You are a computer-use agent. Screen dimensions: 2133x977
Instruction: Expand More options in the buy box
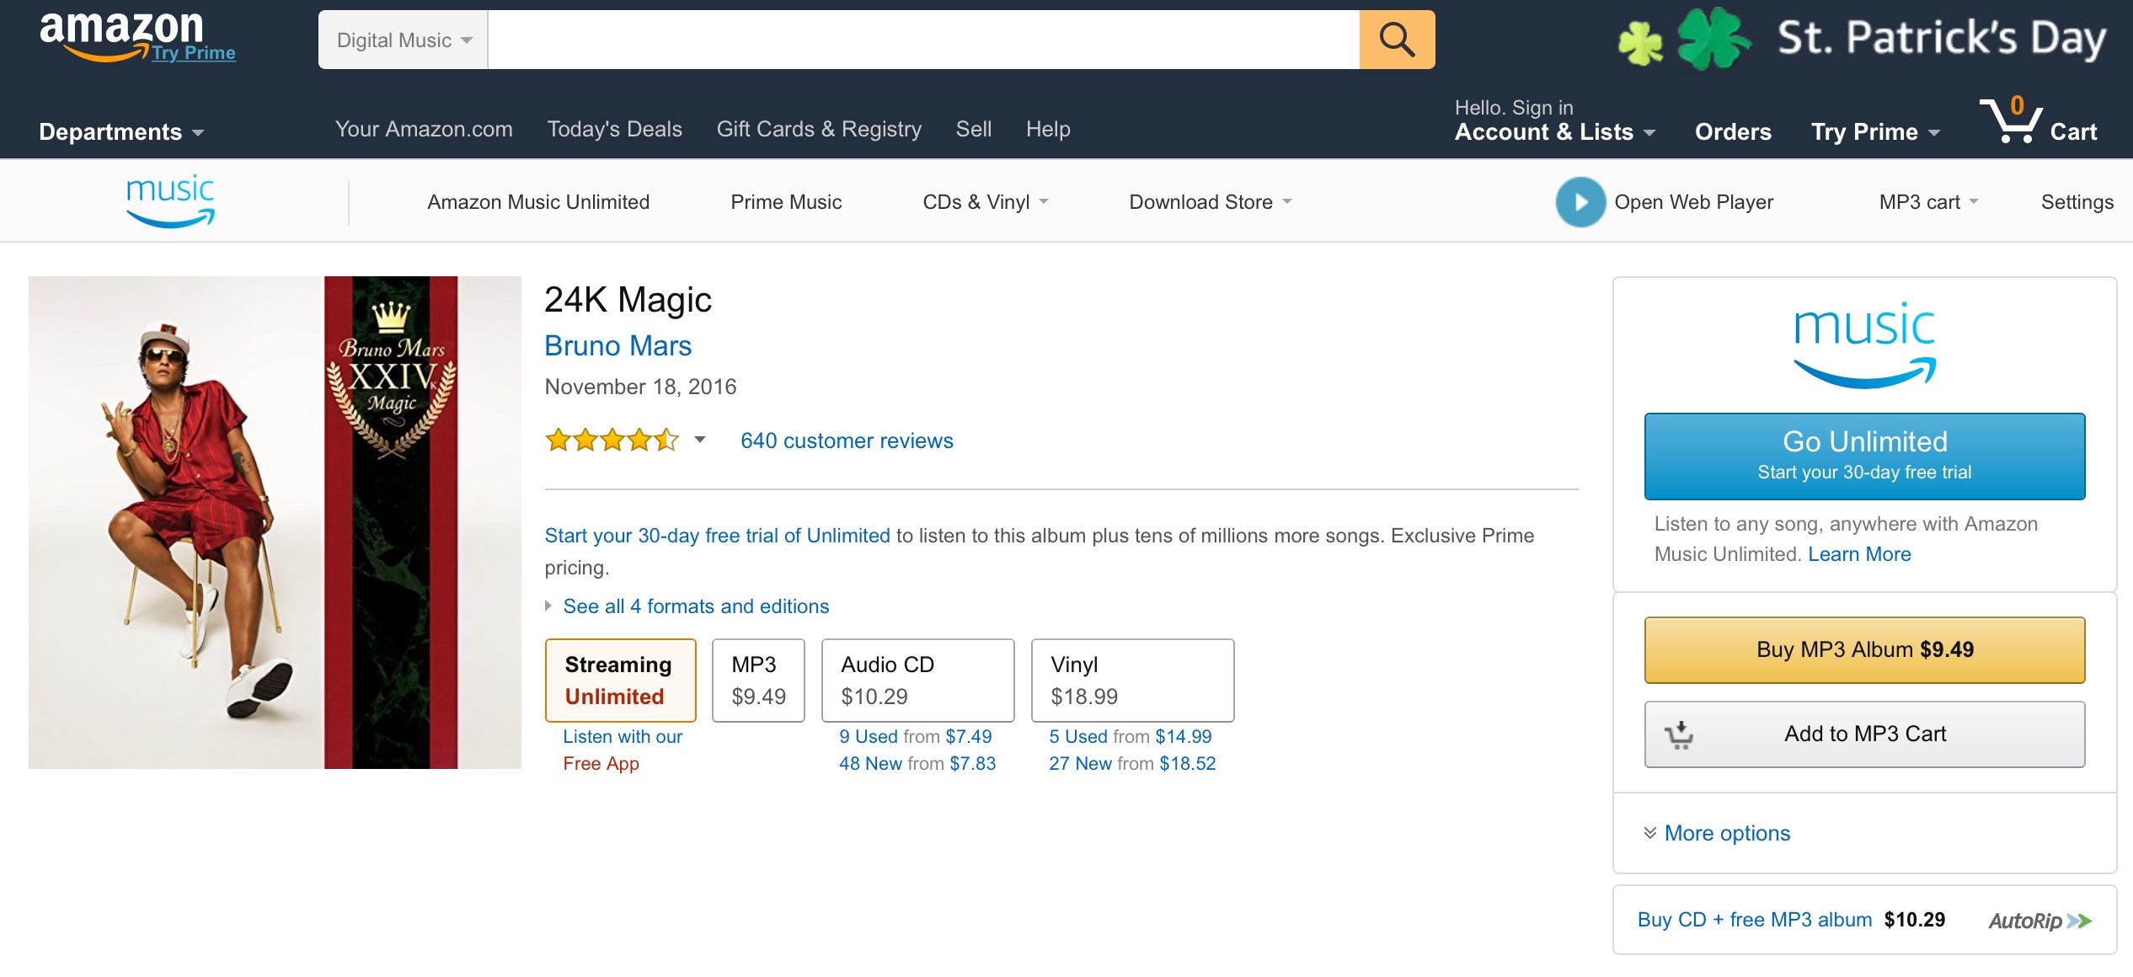pos(1726,833)
